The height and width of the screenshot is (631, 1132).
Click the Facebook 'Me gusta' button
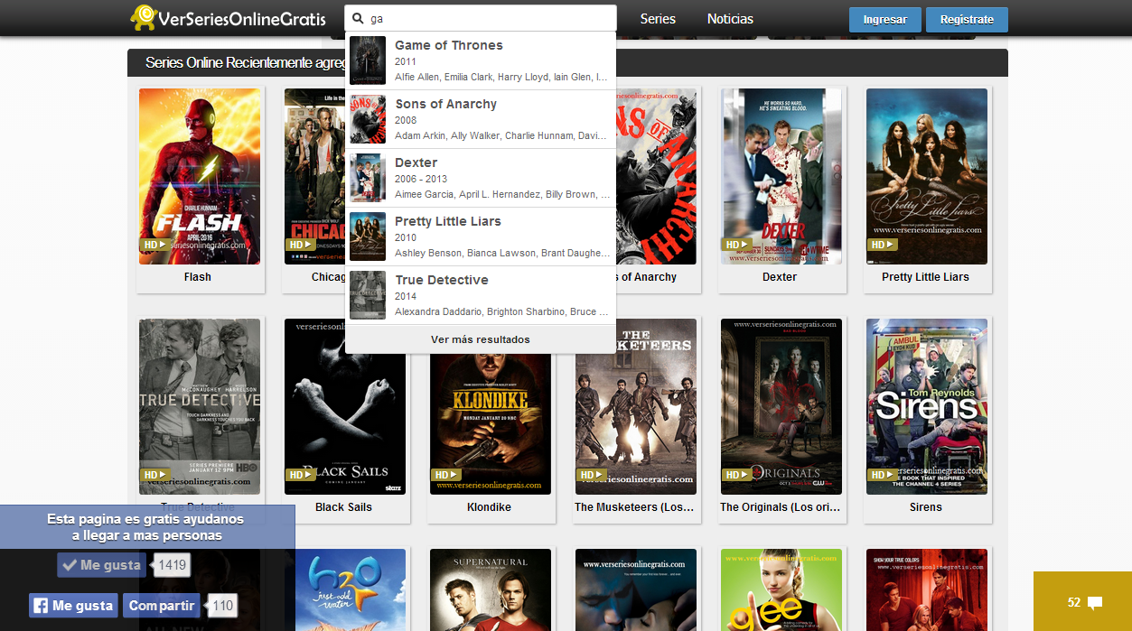(73, 606)
